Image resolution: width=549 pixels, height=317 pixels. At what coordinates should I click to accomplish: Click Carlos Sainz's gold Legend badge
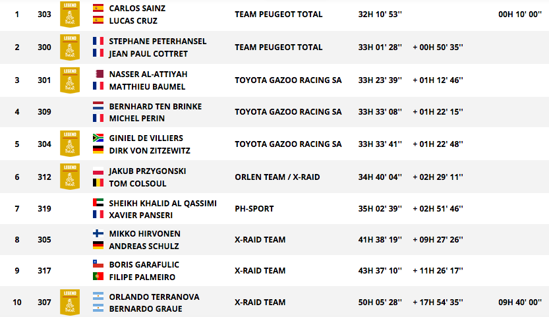pos(70,14)
